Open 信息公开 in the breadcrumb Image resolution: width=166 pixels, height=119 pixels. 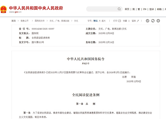coord(25,21)
